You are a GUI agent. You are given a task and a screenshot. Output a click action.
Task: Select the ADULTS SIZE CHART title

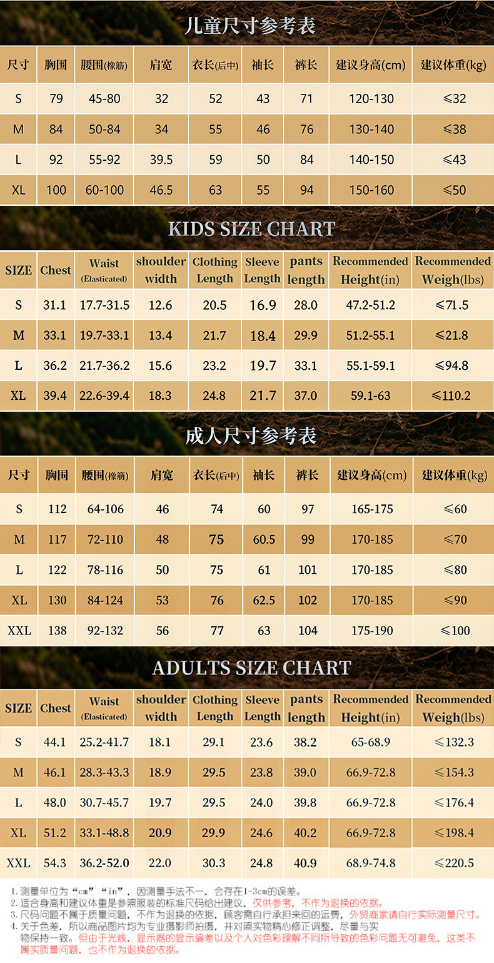click(x=251, y=668)
